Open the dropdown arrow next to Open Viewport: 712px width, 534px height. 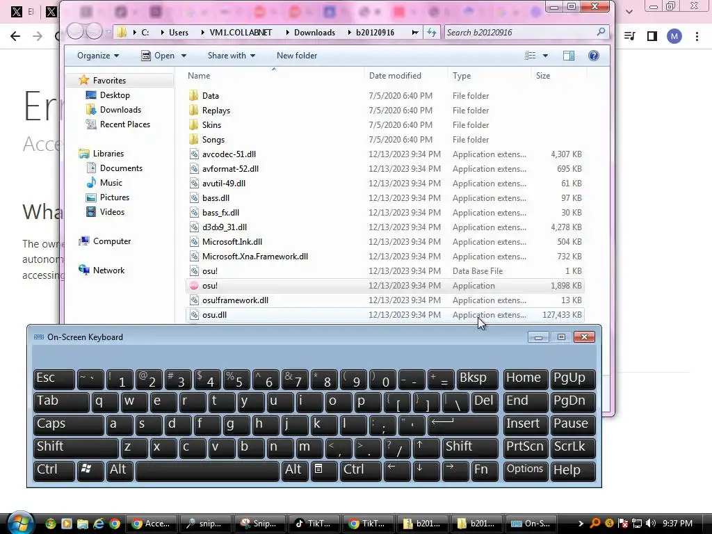pos(184,56)
